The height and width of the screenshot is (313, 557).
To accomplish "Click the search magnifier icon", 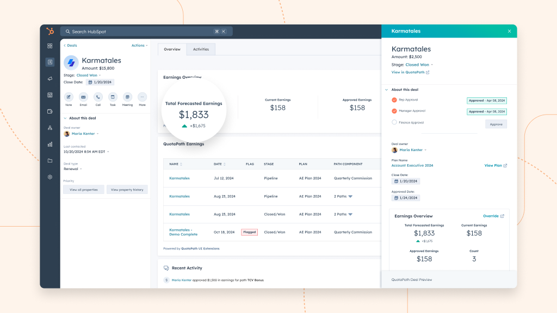I will [68, 32].
